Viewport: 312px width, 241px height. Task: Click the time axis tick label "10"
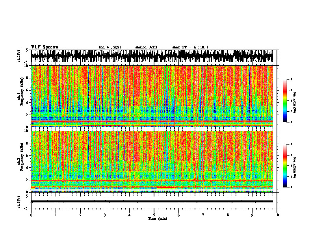(x=277, y=215)
